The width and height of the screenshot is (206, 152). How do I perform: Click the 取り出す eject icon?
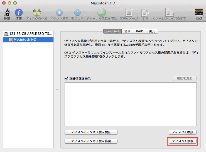[77, 13]
